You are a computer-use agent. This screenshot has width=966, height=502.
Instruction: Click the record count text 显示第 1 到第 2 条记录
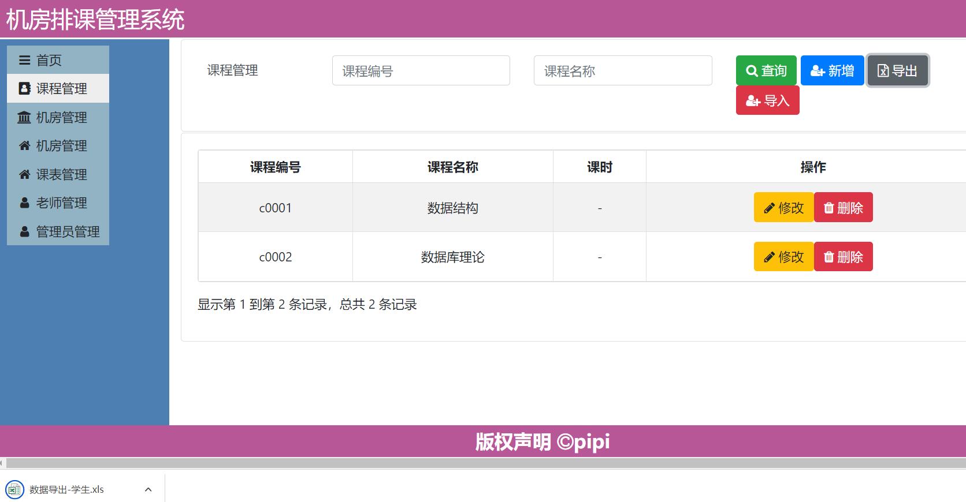tap(262, 304)
